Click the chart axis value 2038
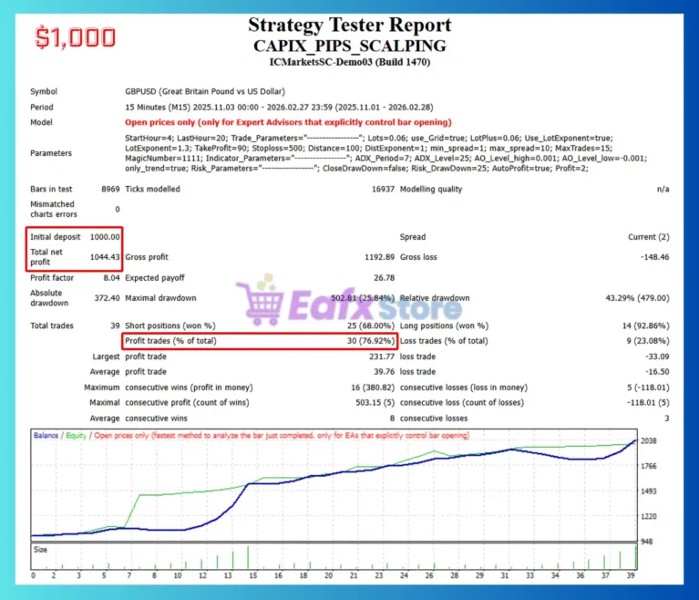 click(649, 440)
